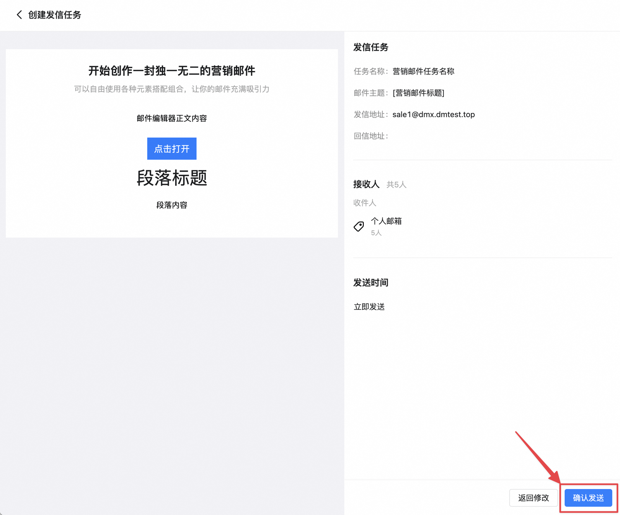Image resolution: width=620 pixels, height=515 pixels.
Task: Click the blue 点击打开 button in email preview
Action: point(172,149)
